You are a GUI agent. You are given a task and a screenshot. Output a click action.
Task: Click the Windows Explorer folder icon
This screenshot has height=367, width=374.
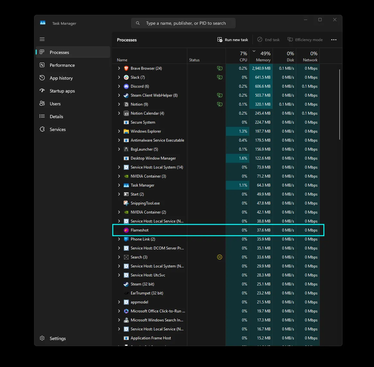(126, 131)
